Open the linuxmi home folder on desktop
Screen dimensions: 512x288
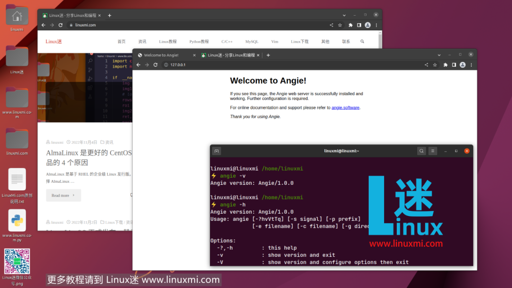click(17, 18)
